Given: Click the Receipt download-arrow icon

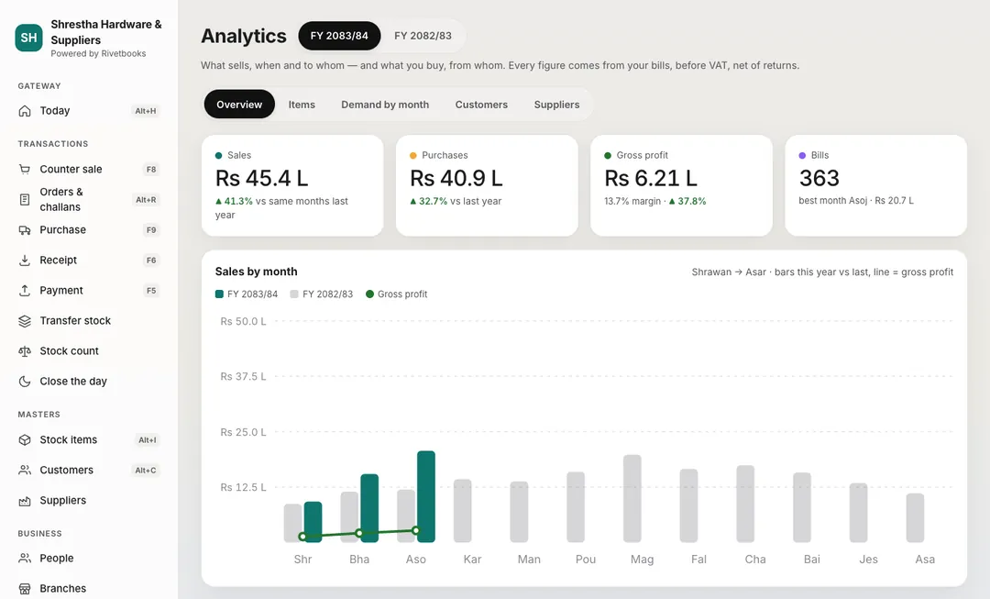Looking at the screenshot, I should 25,261.
